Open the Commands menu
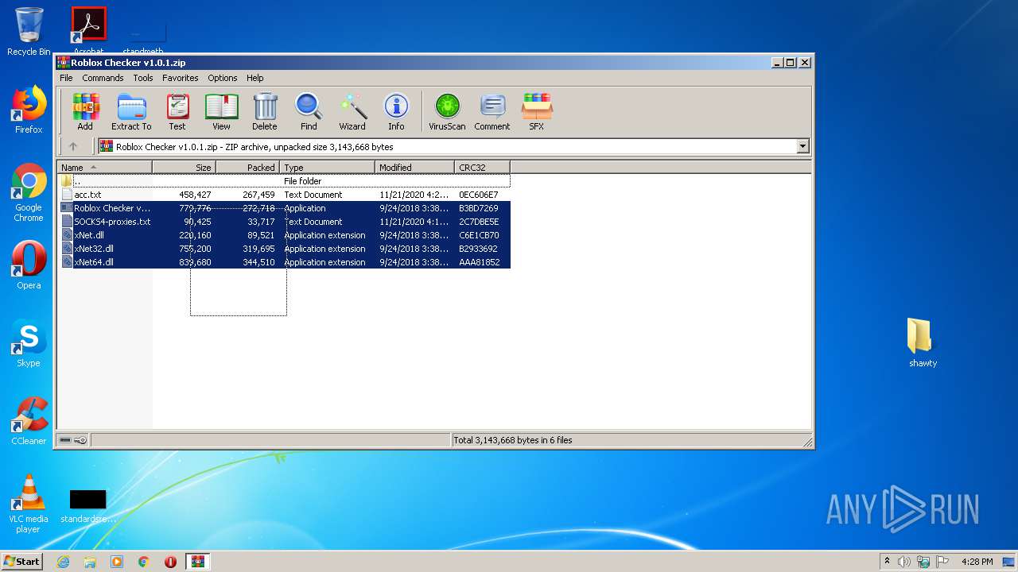This screenshot has height=572, width=1018. click(x=103, y=78)
